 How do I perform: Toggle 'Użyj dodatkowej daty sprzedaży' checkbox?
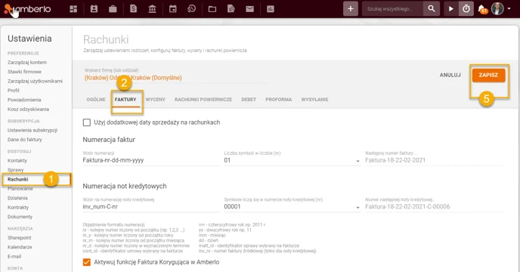coord(87,122)
